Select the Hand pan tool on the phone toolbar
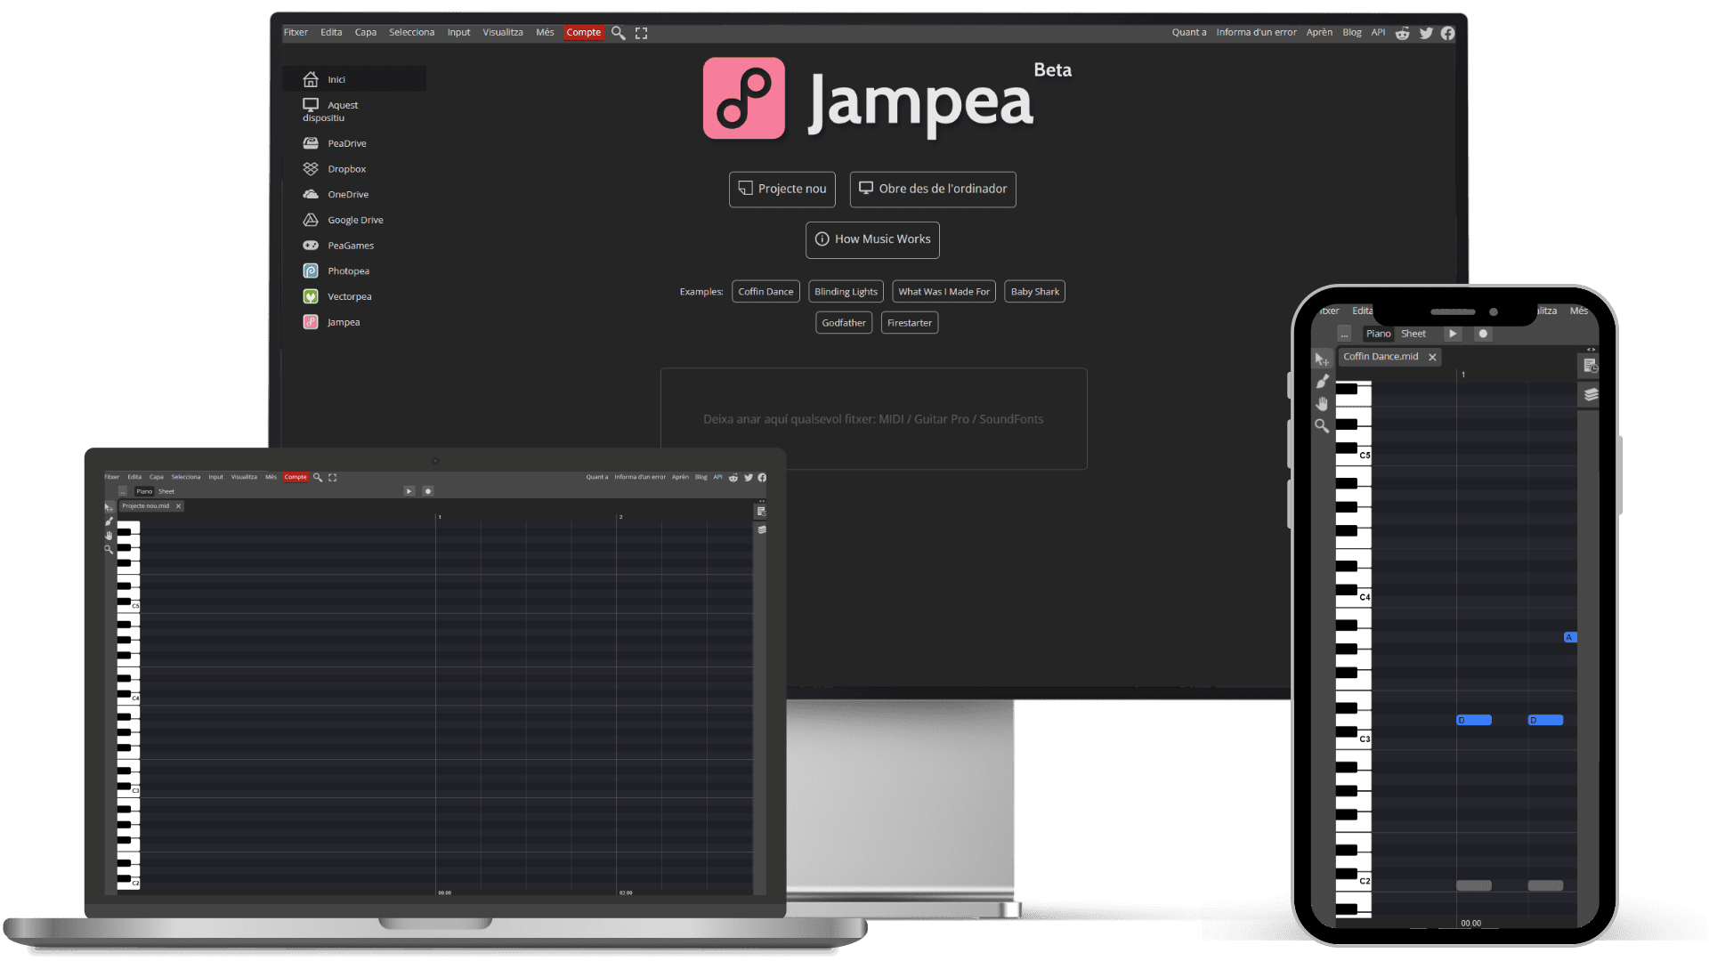This screenshot has height=961, width=1709. pos(1322,404)
